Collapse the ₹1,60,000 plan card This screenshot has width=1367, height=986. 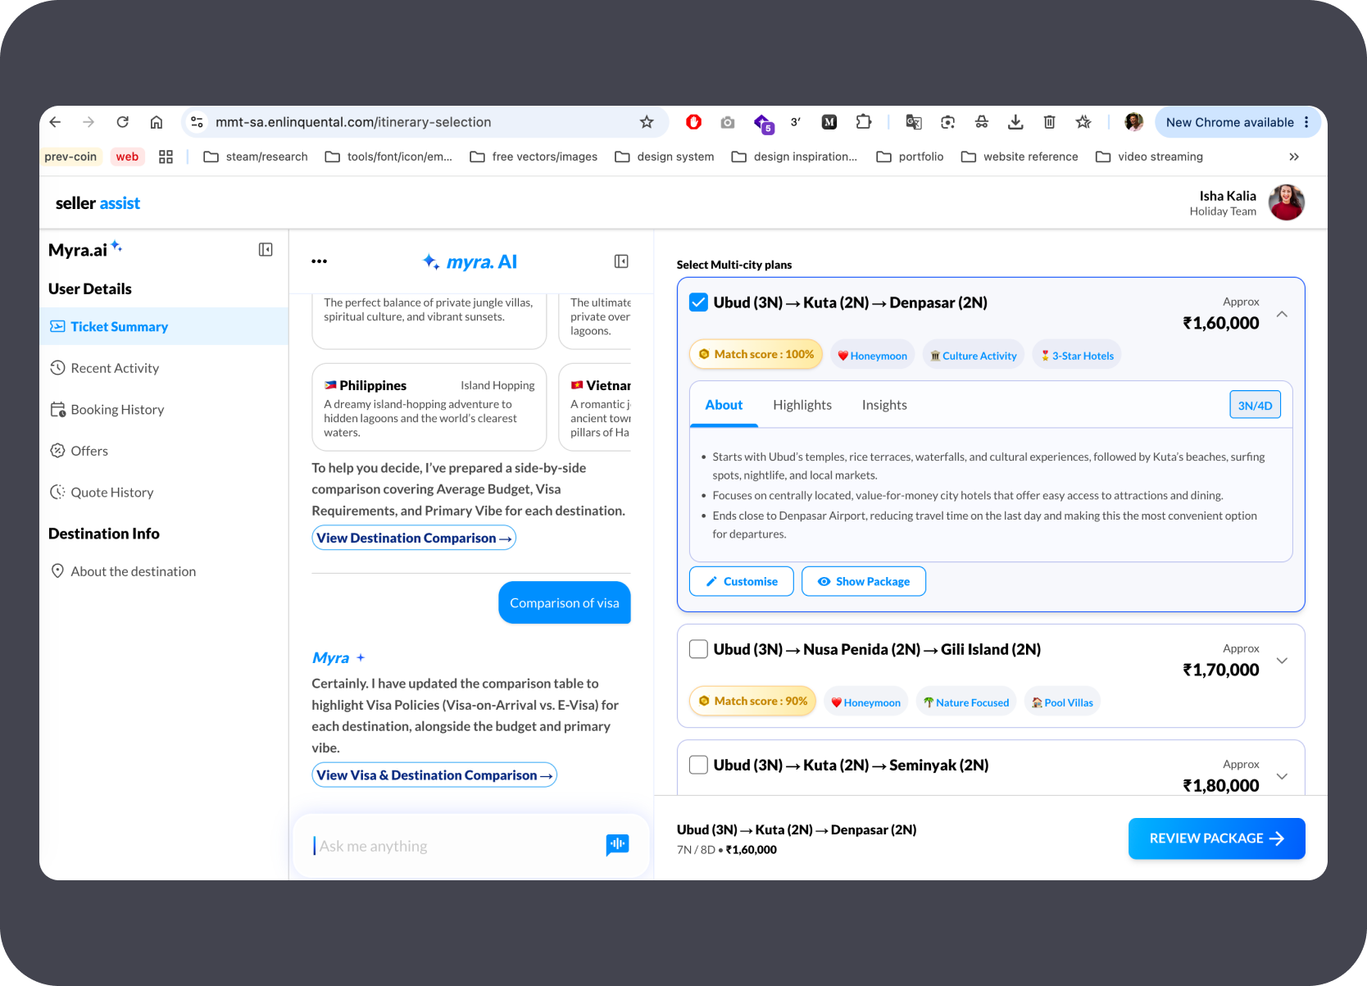pos(1282,314)
